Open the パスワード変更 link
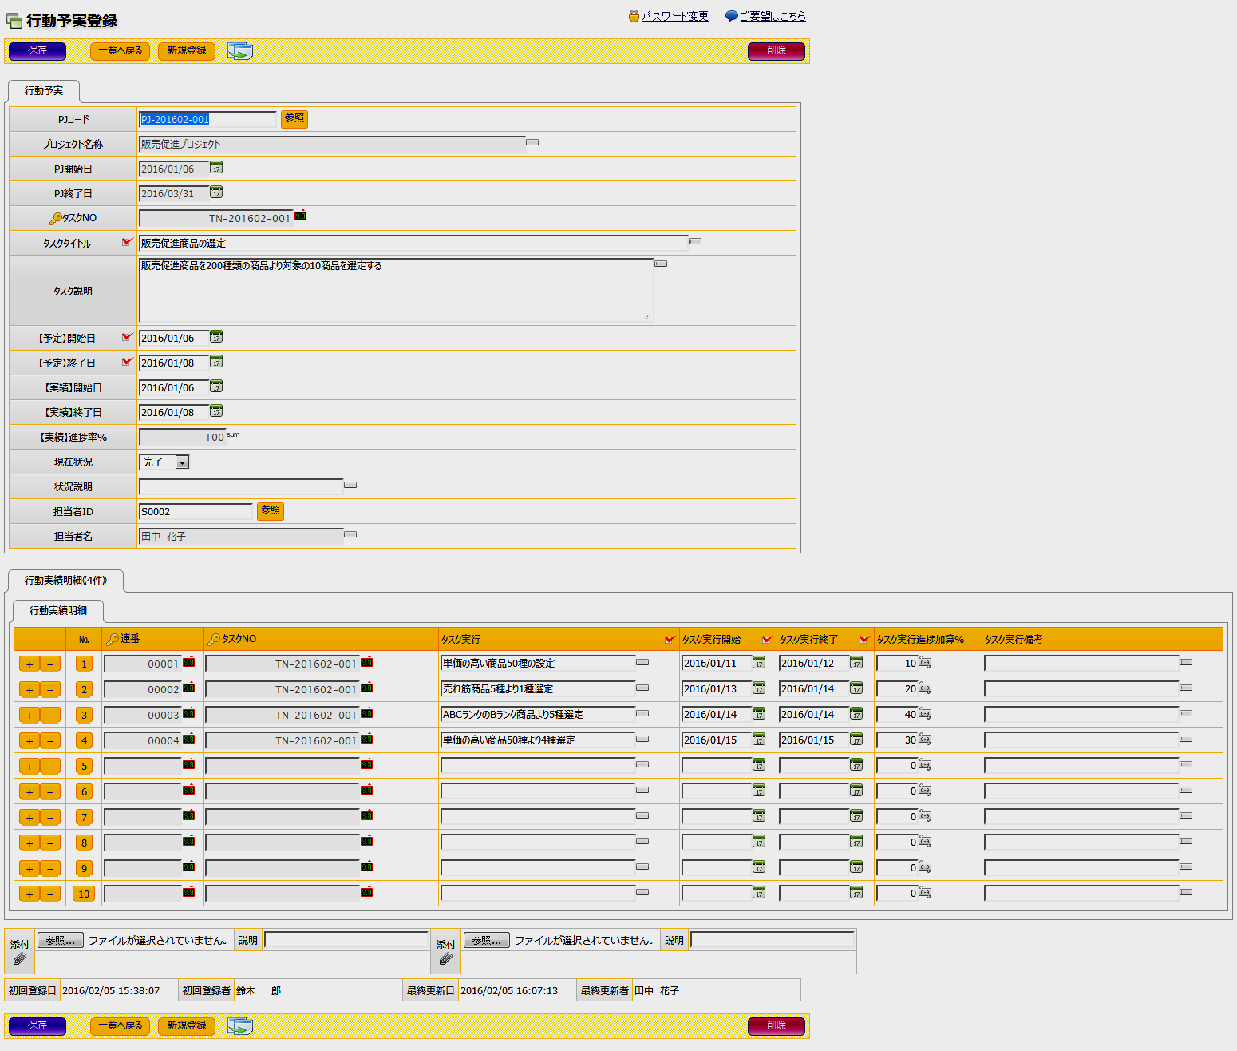The height and width of the screenshot is (1051, 1237). tap(675, 16)
